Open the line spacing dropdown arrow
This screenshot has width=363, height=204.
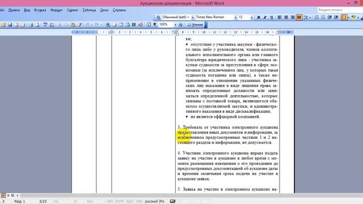pos(310,18)
